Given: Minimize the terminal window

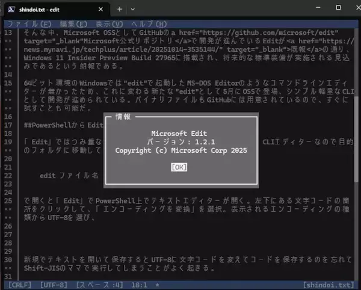Looking at the screenshot, I should [x=318, y=8].
